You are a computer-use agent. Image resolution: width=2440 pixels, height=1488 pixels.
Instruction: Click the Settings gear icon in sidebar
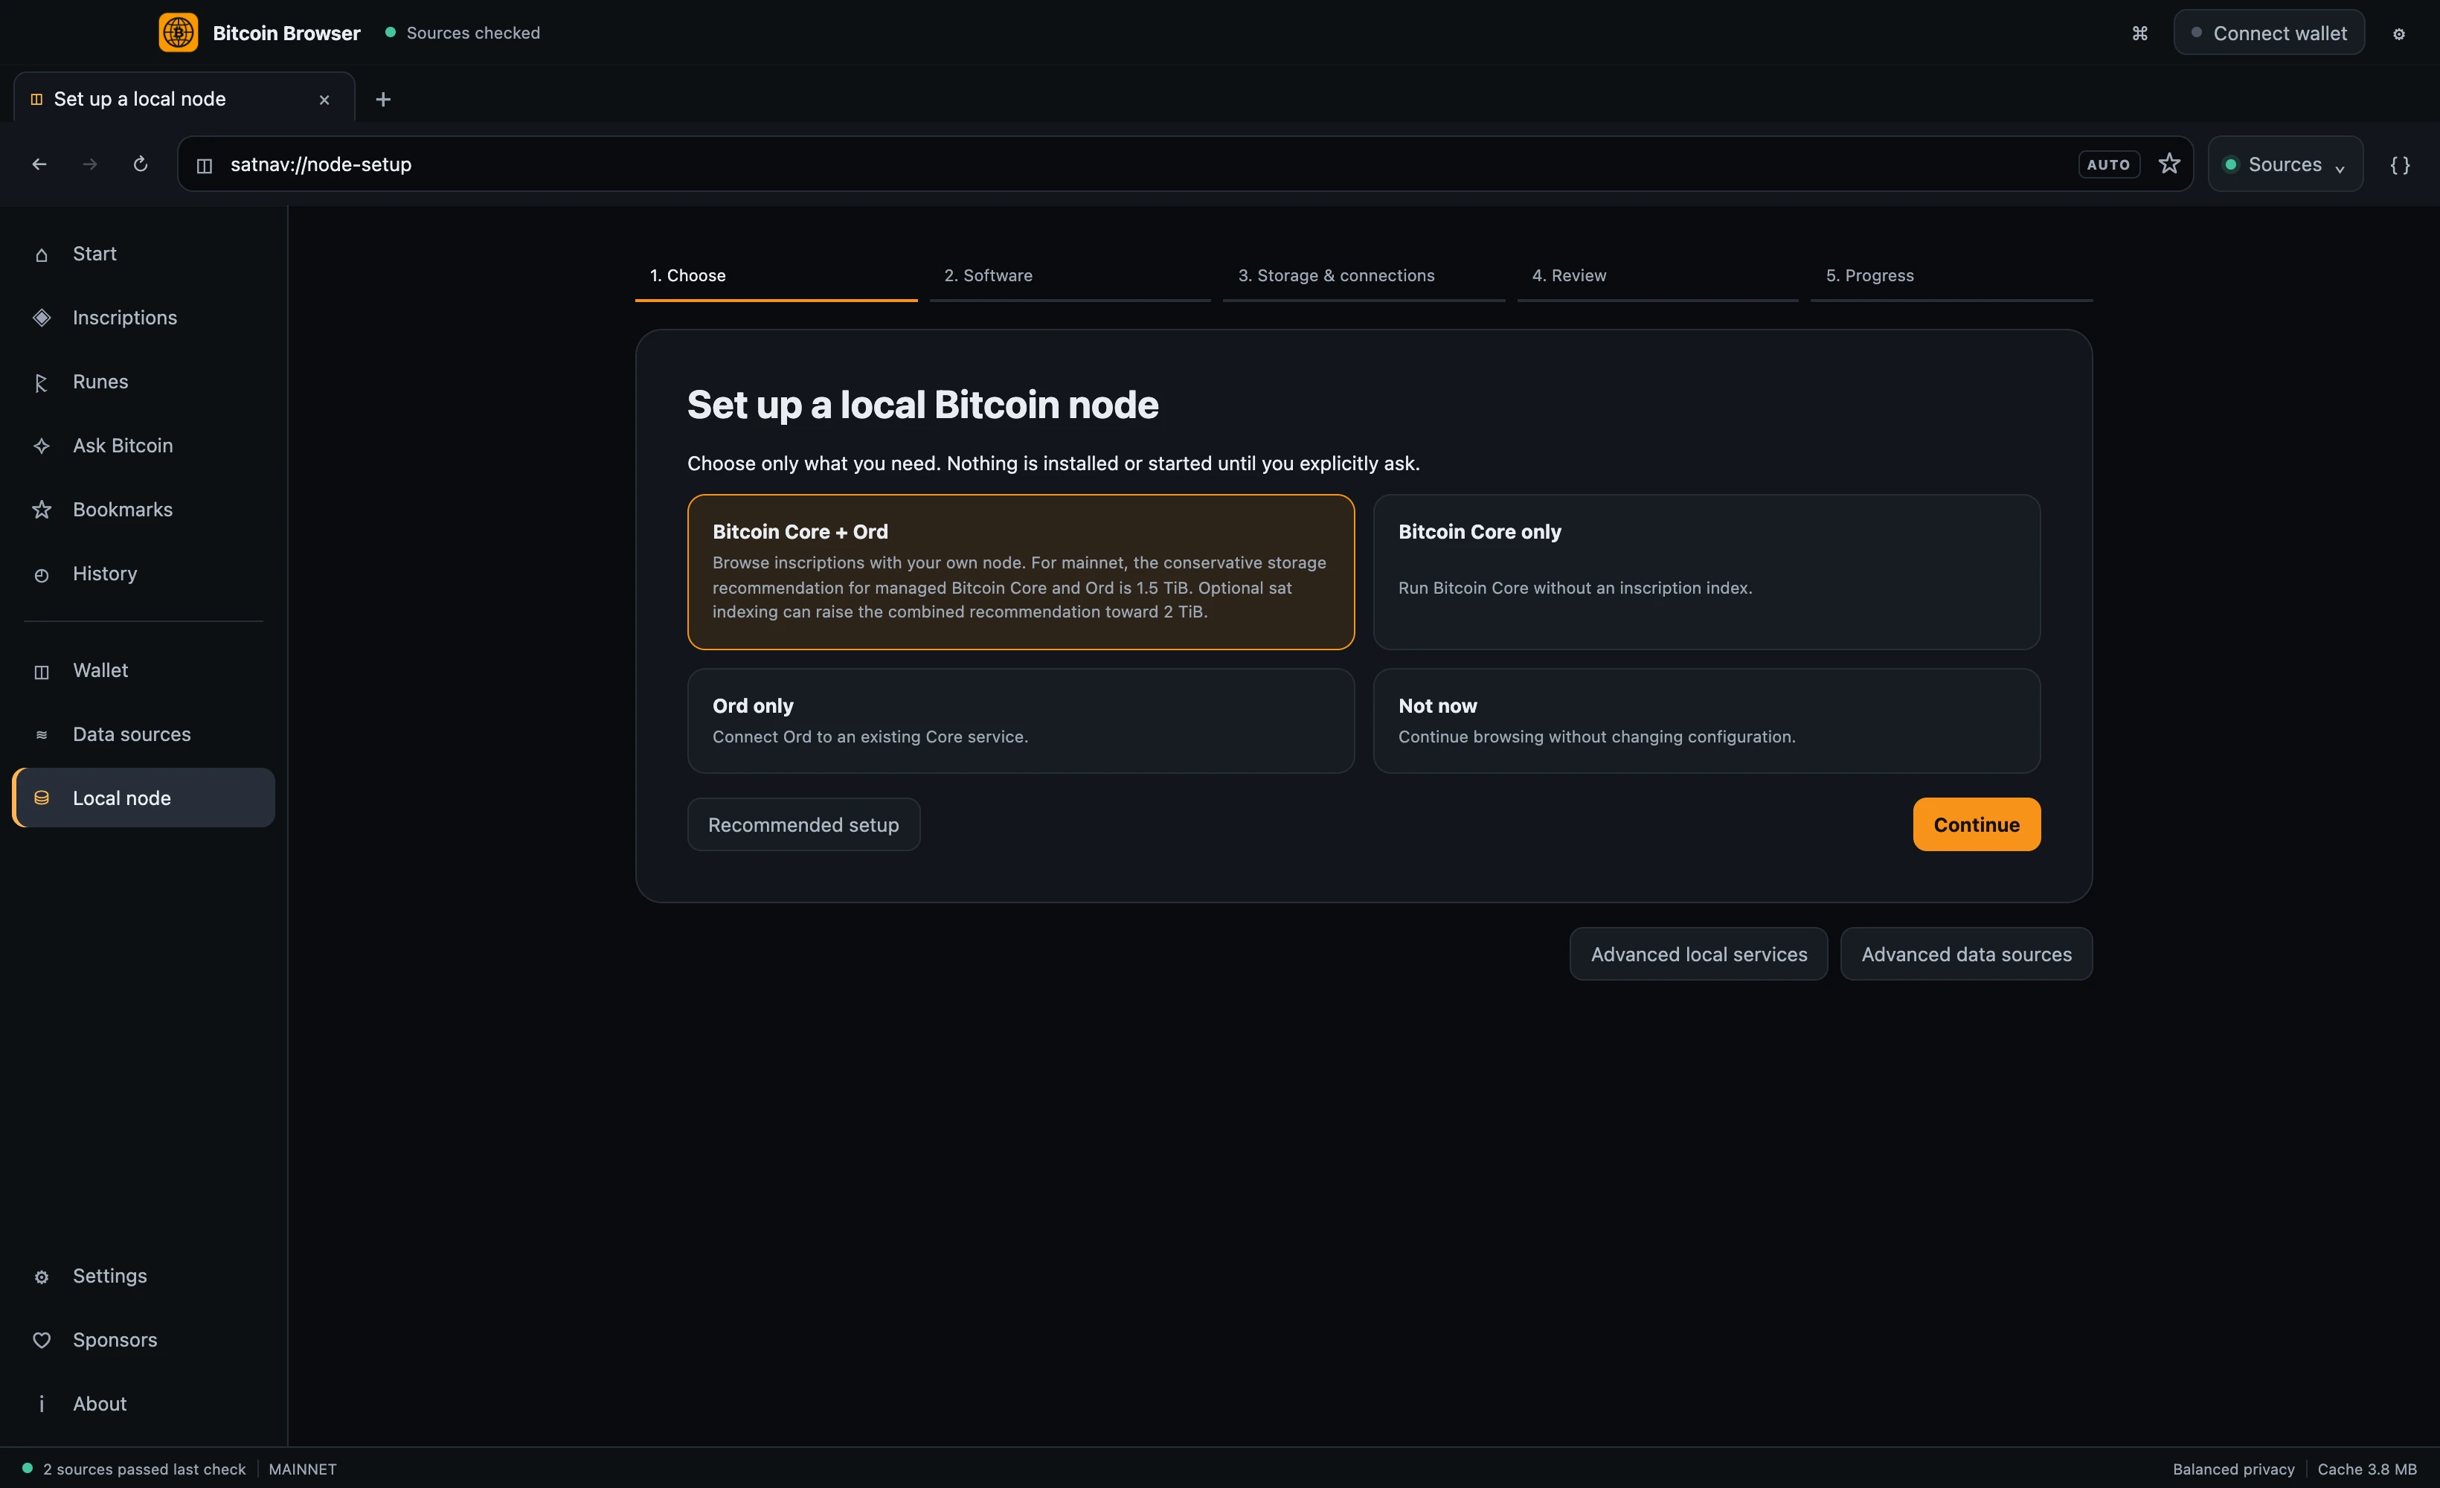pyautogui.click(x=42, y=1277)
